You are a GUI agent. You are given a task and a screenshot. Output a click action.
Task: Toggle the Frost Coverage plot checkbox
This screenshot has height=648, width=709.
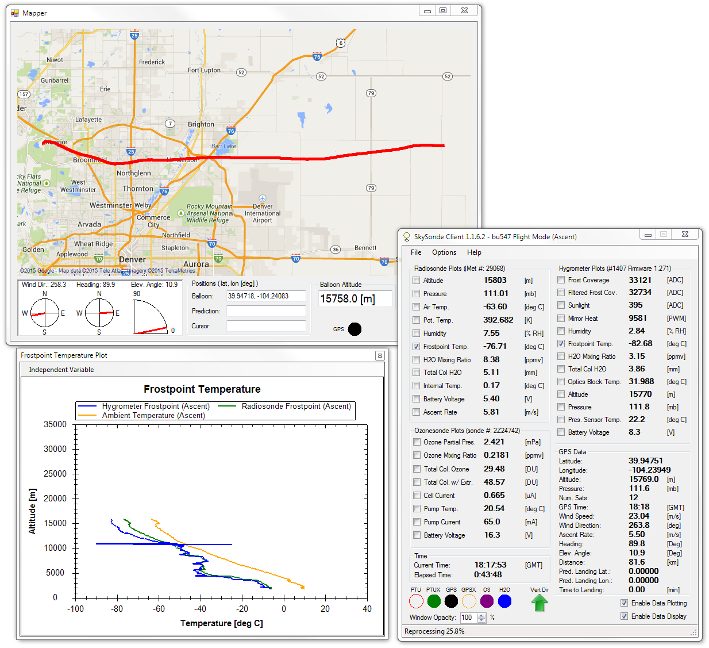(x=561, y=280)
